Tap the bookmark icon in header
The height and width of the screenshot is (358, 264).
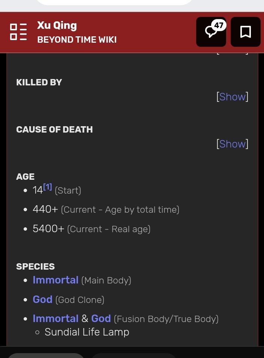[246, 32]
